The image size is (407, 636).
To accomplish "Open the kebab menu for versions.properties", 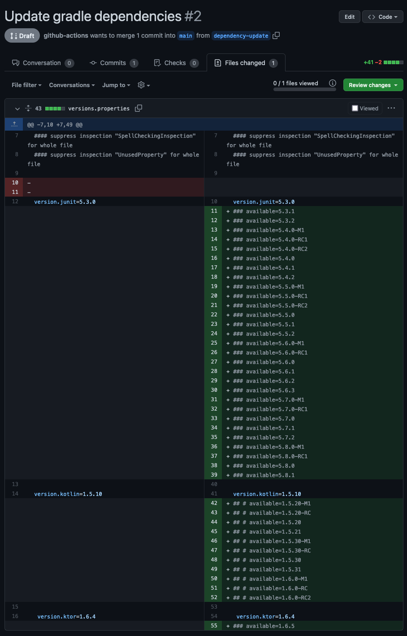I will coord(391,108).
